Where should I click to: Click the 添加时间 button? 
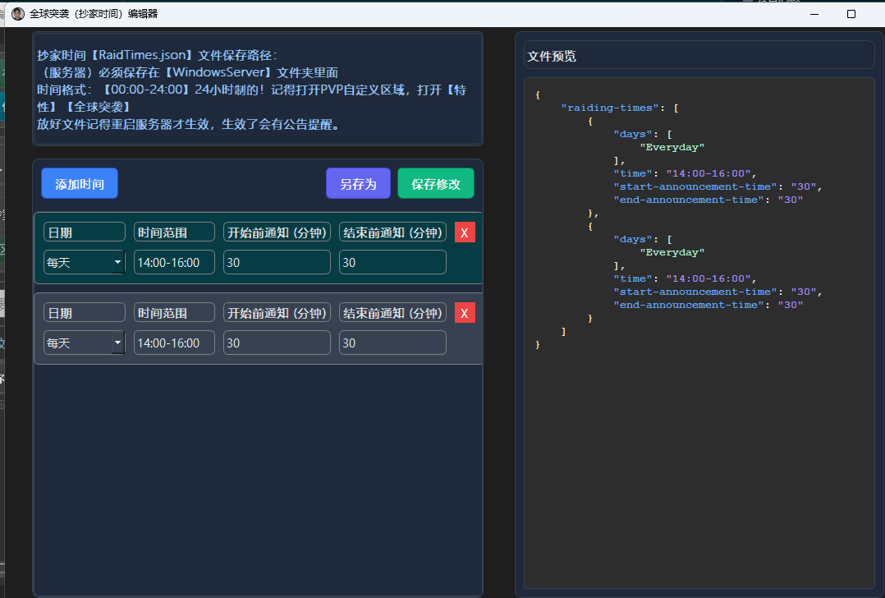(80, 184)
